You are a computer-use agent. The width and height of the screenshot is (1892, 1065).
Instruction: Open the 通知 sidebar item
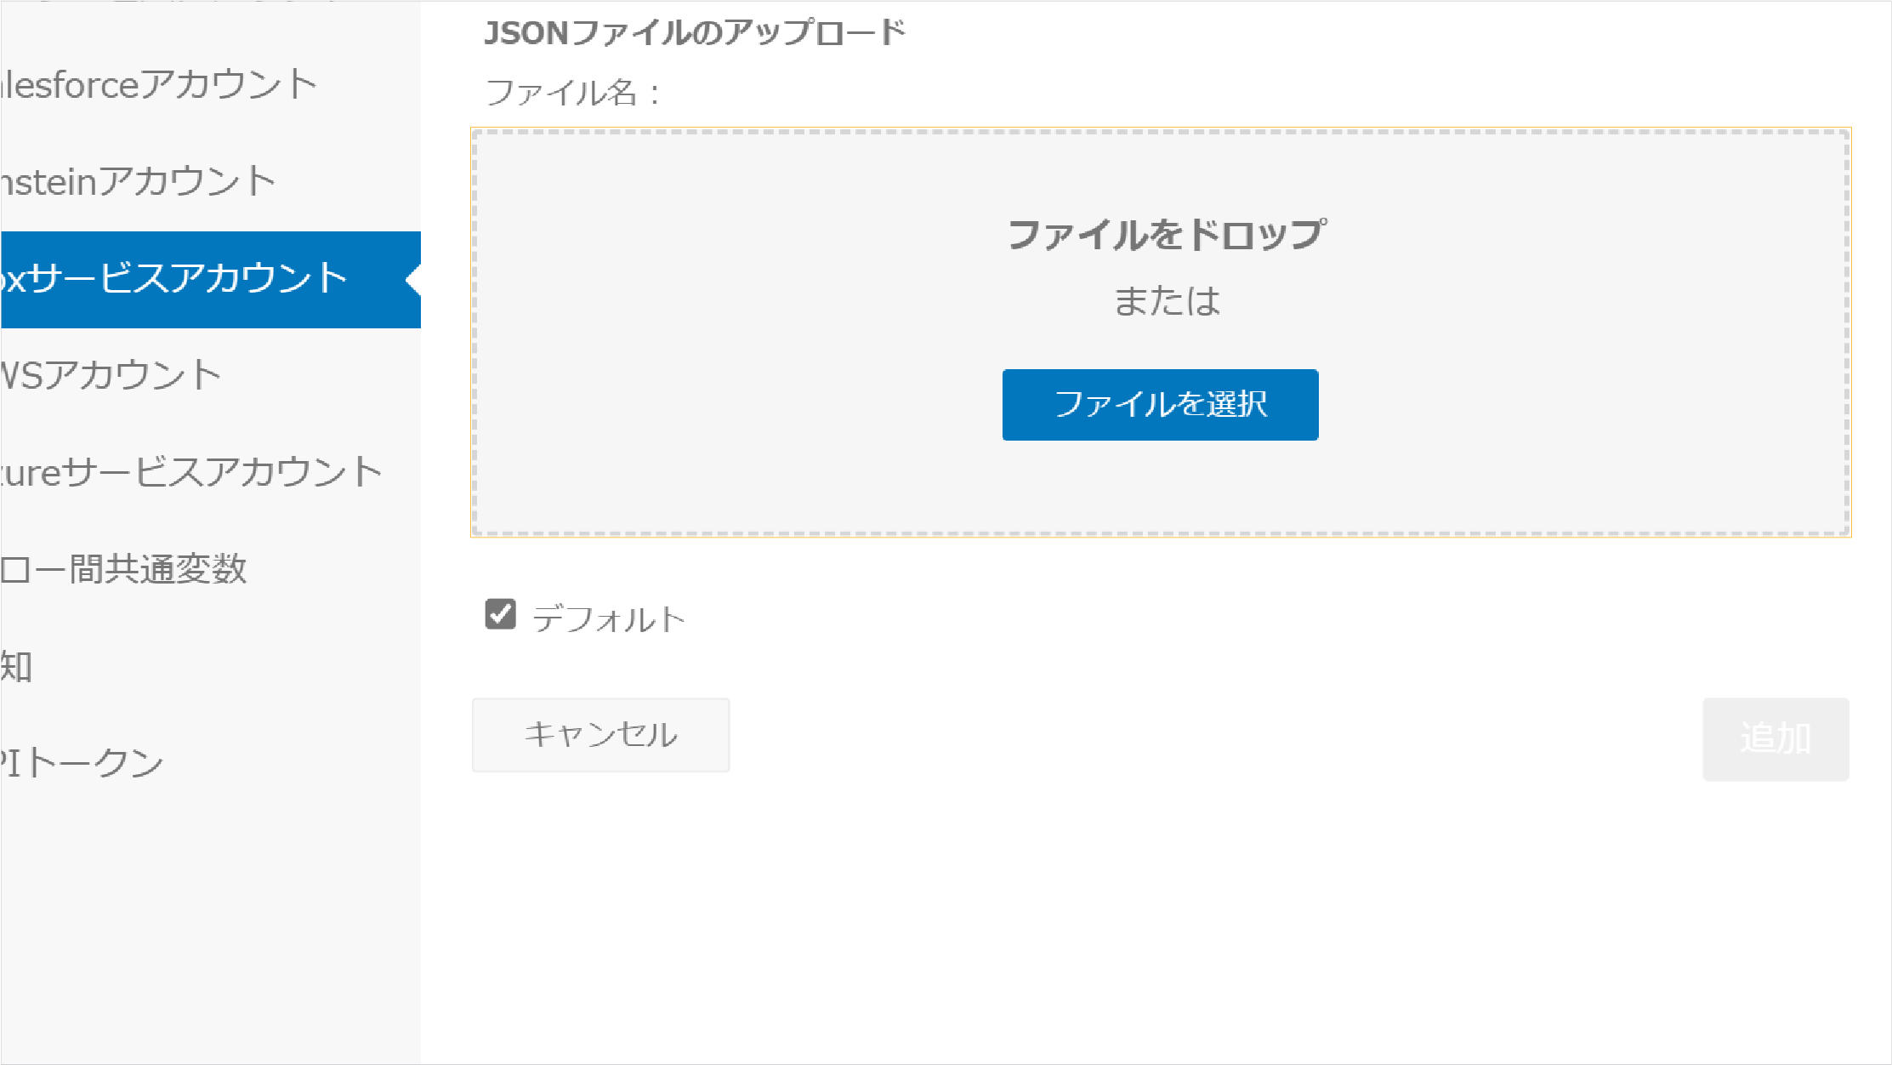pos(210,666)
